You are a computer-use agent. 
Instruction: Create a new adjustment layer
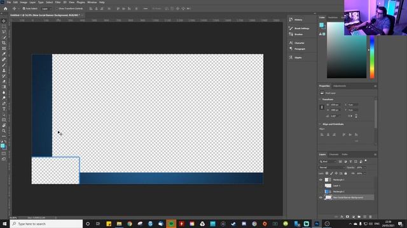tap(354, 217)
